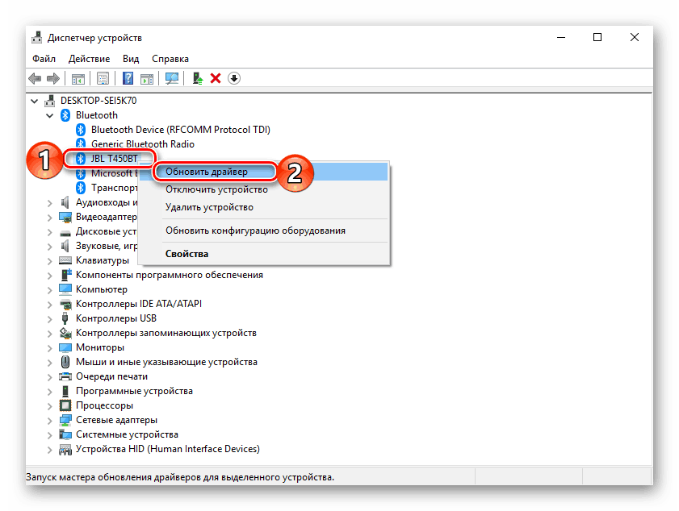The image size is (679, 511).
Task: Click the Дисковые устройства drive icon
Action: 65,233
